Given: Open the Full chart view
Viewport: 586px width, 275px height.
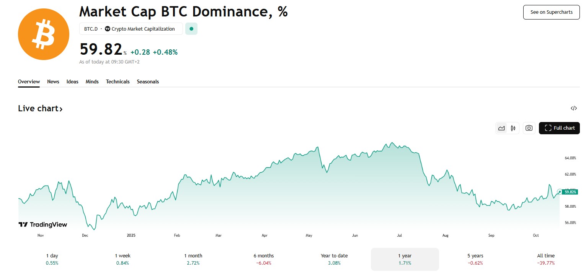Looking at the screenshot, I should [559, 128].
